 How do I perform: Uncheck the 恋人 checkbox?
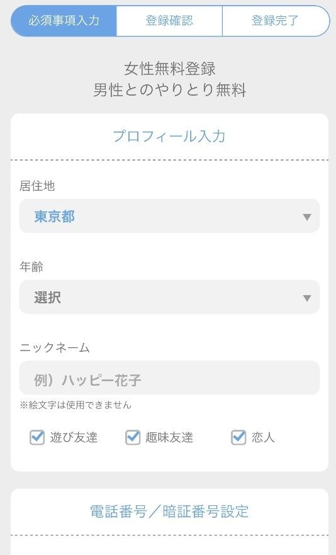point(238,437)
